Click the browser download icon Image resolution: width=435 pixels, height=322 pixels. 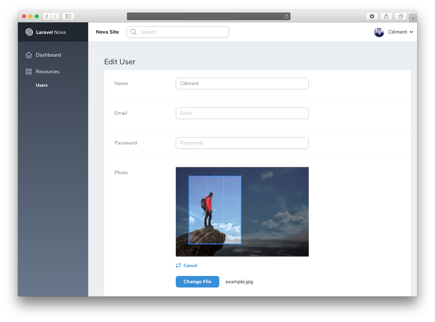(x=372, y=16)
